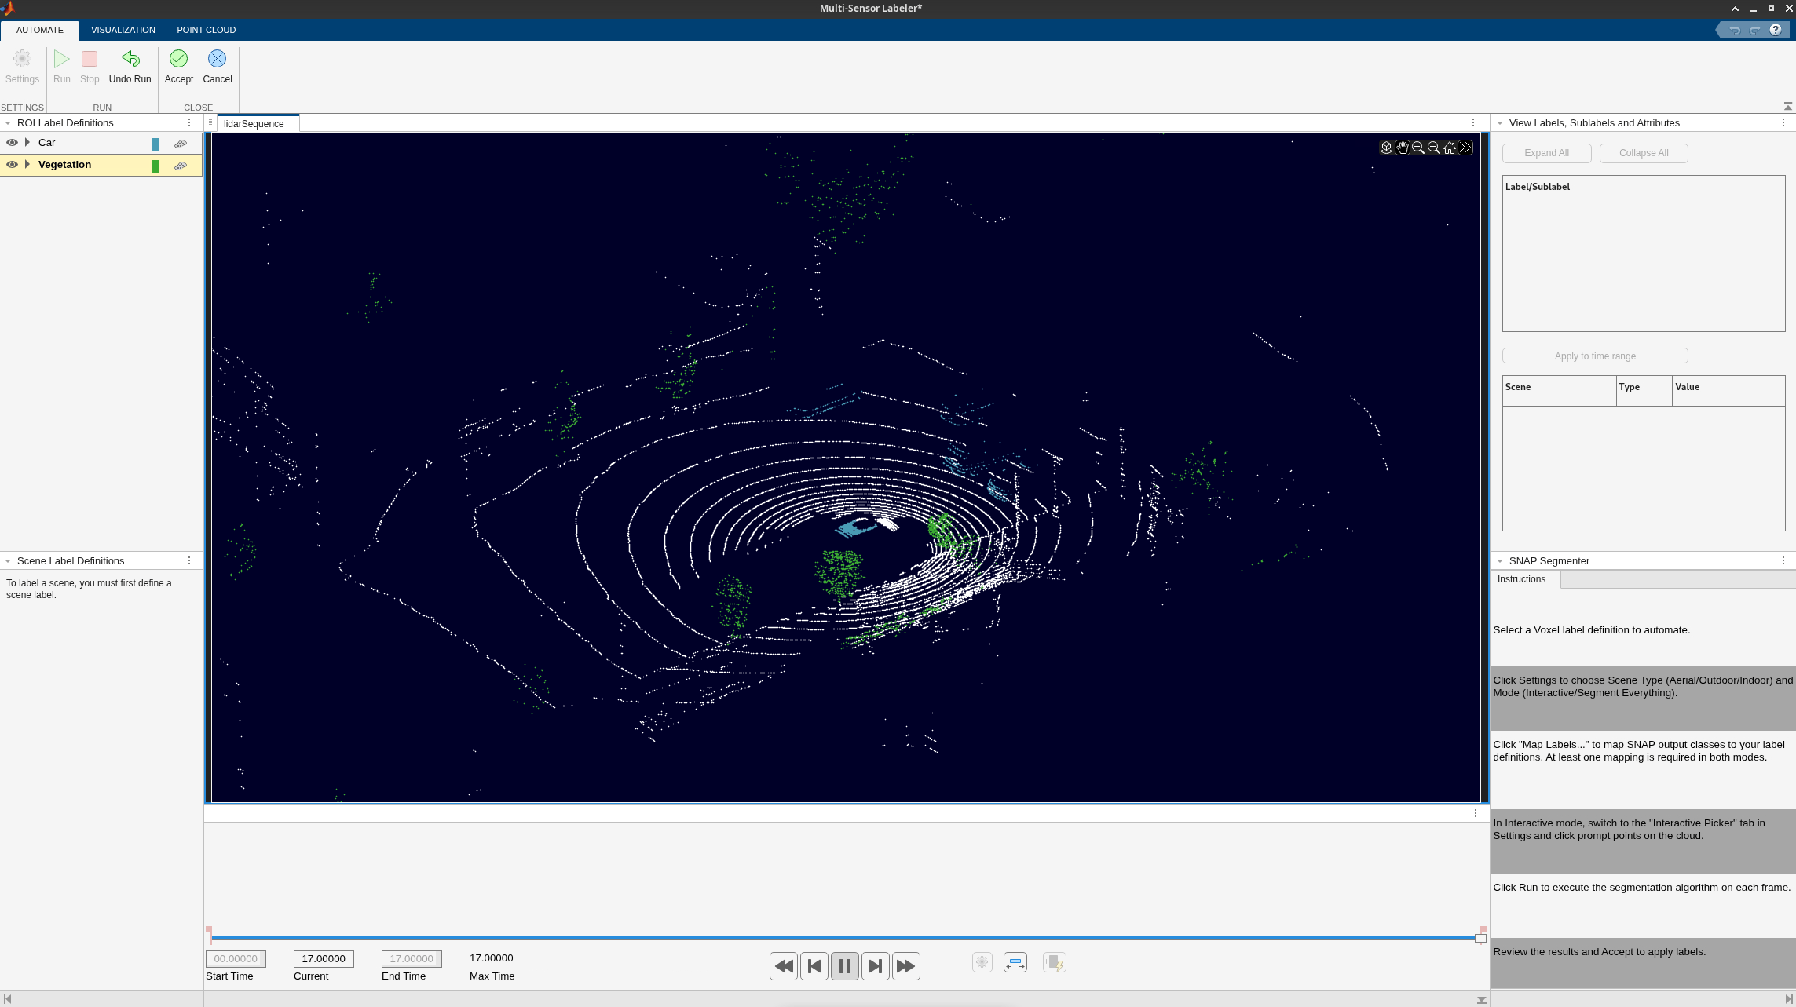Collapse the Scene Label Definitions panel
This screenshot has width=1796, height=1007.
coord(8,561)
